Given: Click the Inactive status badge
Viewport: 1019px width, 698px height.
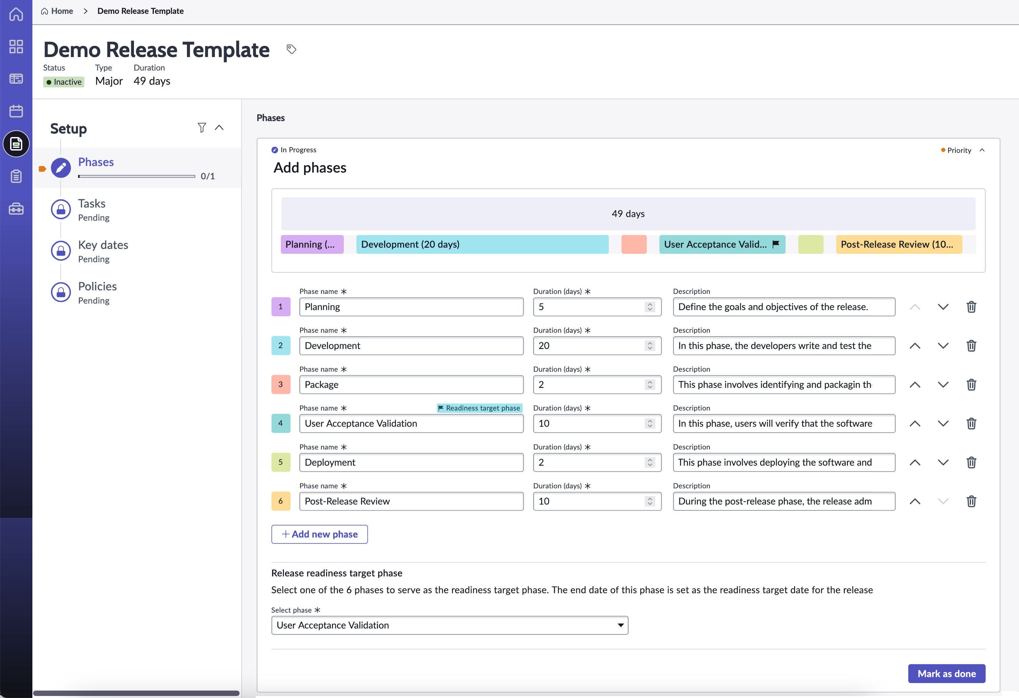Looking at the screenshot, I should pyautogui.click(x=63, y=82).
